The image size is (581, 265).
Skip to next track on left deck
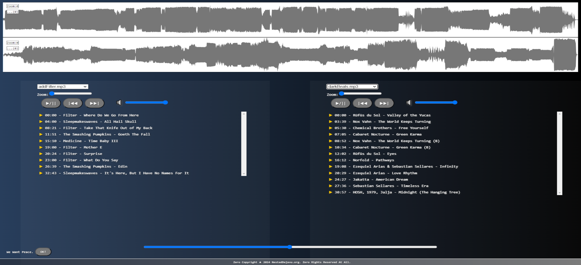tap(94, 103)
